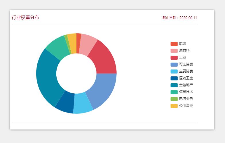Select the yellow 公用事业 legend swatch
Screen dimensions: 225x143
pyautogui.click(x=174, y=106)
